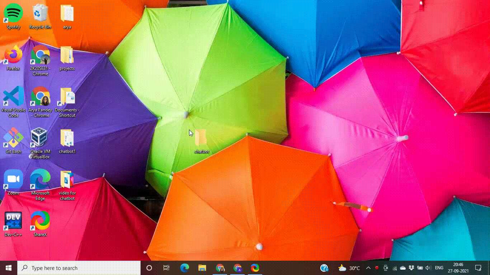The width and height of the screenshot is (490, 275).
Task: Open the volume control in tray
Action: point(428,268)
